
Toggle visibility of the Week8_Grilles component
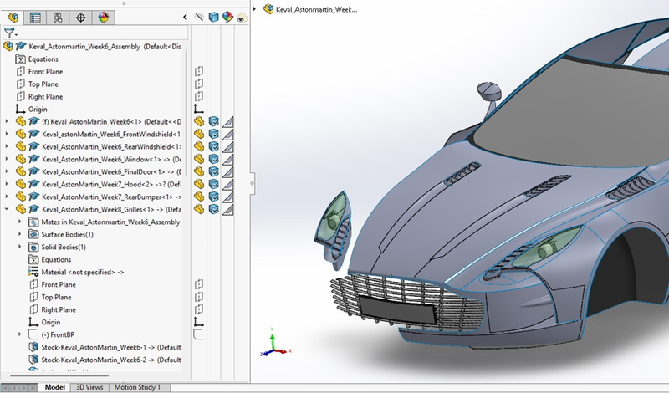pyautogui.click(x=199, y=209)
